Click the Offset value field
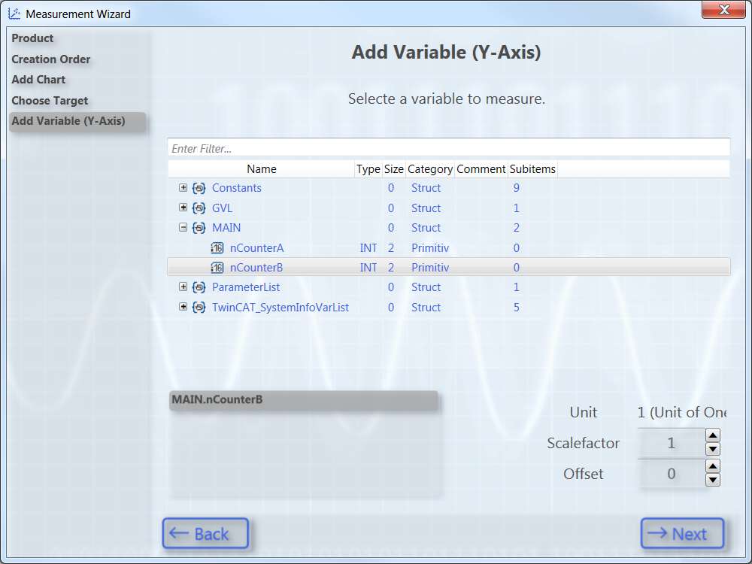 point(672,474)
